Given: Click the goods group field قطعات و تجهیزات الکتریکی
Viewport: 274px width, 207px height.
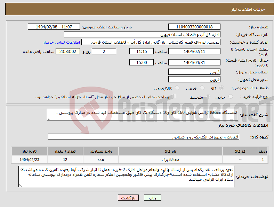Looking at the screenshot, I should pos(144,137).
